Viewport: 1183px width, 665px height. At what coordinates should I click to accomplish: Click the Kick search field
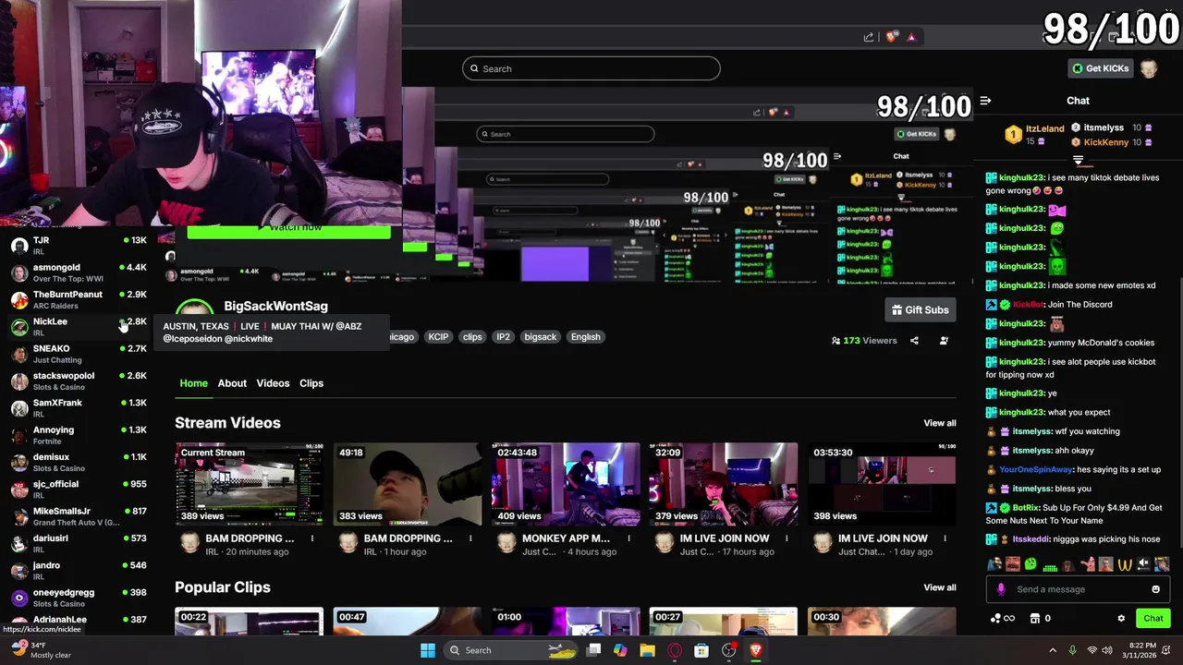click(591, 68)
